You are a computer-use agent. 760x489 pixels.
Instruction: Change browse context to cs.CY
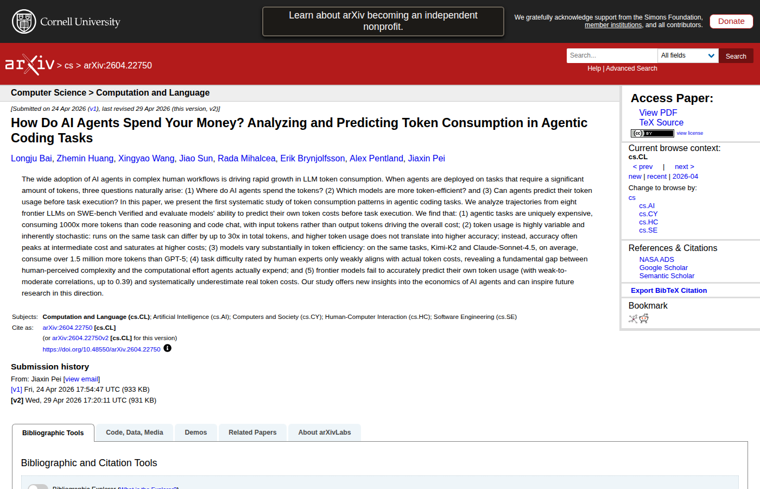(x=648, y=214)
